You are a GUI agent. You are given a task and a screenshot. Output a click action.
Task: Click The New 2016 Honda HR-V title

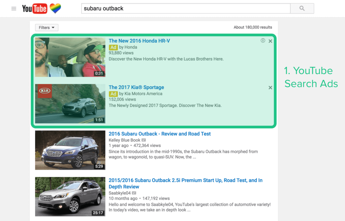139,40
